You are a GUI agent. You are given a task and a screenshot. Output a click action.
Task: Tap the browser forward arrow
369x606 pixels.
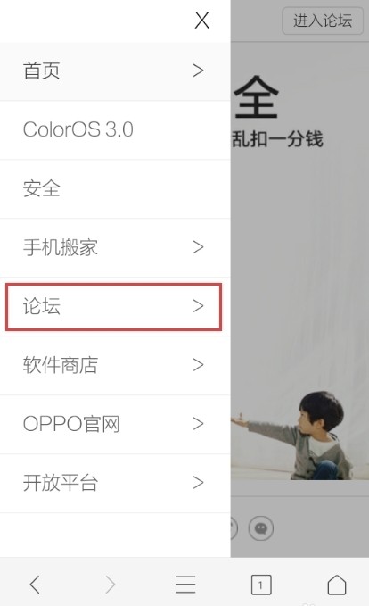pos(111,584)
